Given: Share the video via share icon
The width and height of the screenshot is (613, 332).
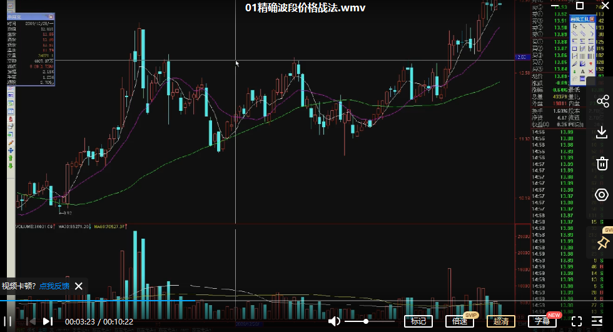Looking at the screenshot, I should [x=602, y=101].
